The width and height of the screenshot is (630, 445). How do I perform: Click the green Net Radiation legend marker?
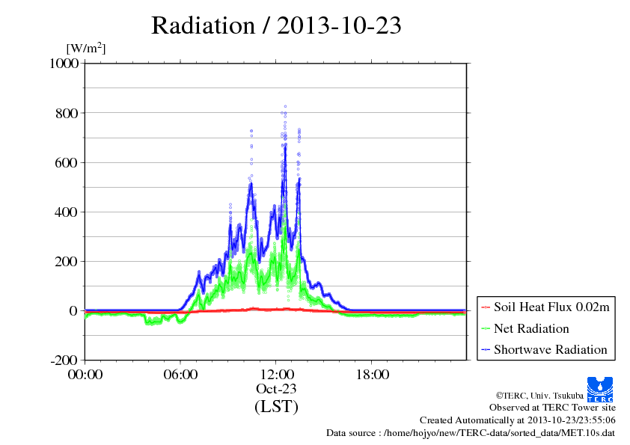[x=486, y=329]
